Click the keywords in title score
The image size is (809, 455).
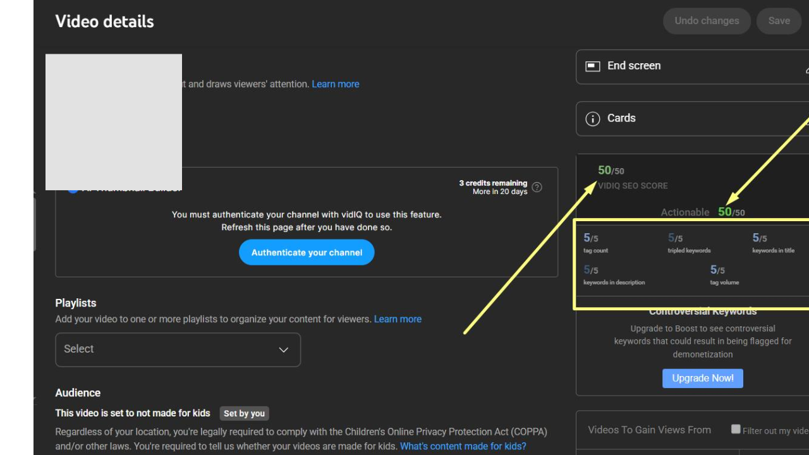click(x=759, y=238)
